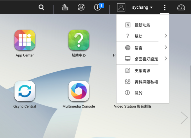The height and width of the screenshot is (138, 191).
Task: Select 語言 menu entry
Action: (x=143, y=48)
